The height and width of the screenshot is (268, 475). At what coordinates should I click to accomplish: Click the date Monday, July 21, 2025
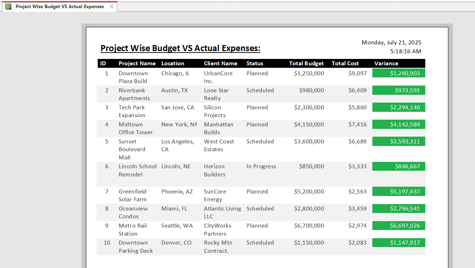pos(392,42)
